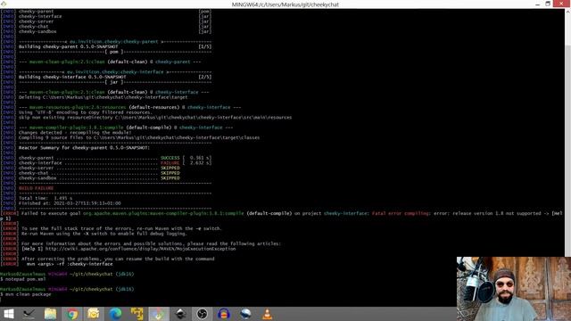Image resolution: width=571 pixels, height=321 pixels.
Task: Launch VLC media player from taskbar
Action: coord(267,314)
